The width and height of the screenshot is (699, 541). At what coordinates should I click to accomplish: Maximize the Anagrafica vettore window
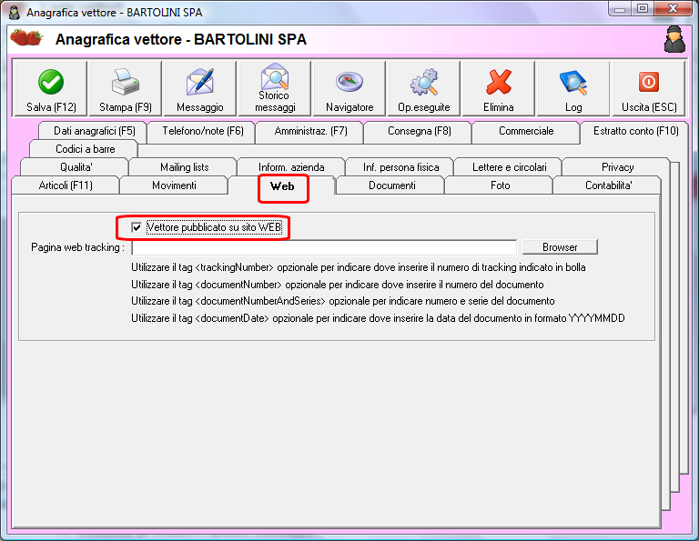click(x=643, y=8)
